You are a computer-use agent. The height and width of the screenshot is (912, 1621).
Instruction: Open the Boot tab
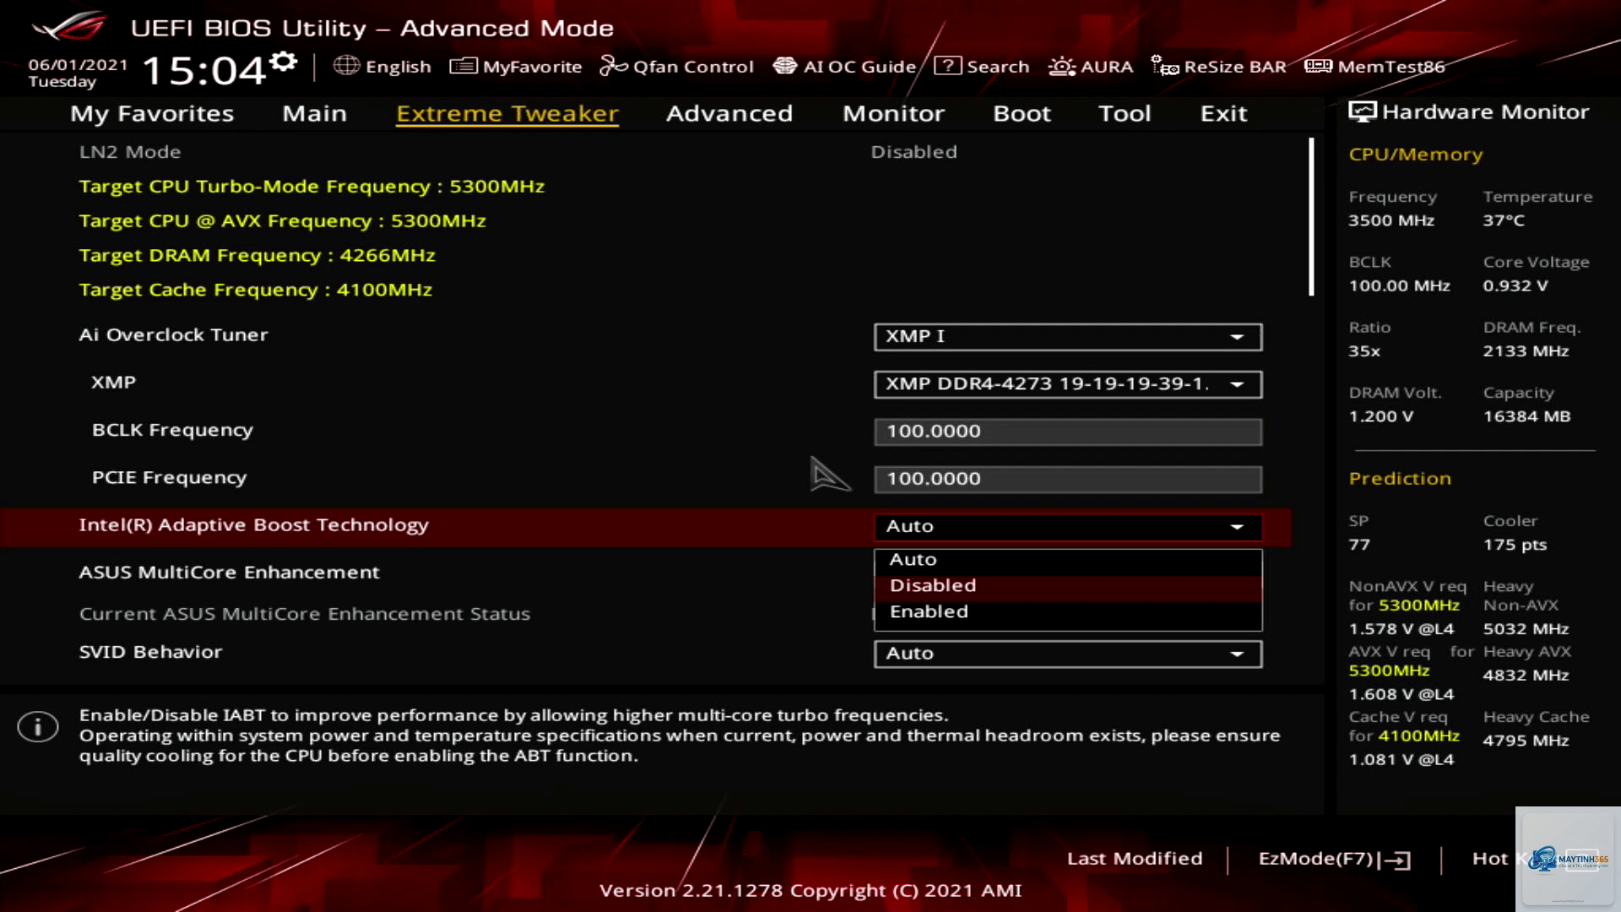(1022, 113)
